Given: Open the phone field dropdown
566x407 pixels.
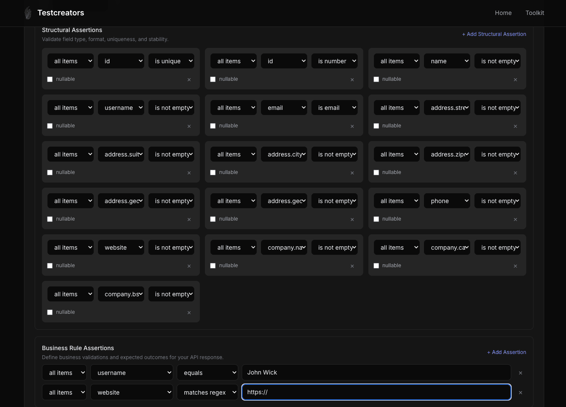Looking at the screenshot, I should (447, 201).
